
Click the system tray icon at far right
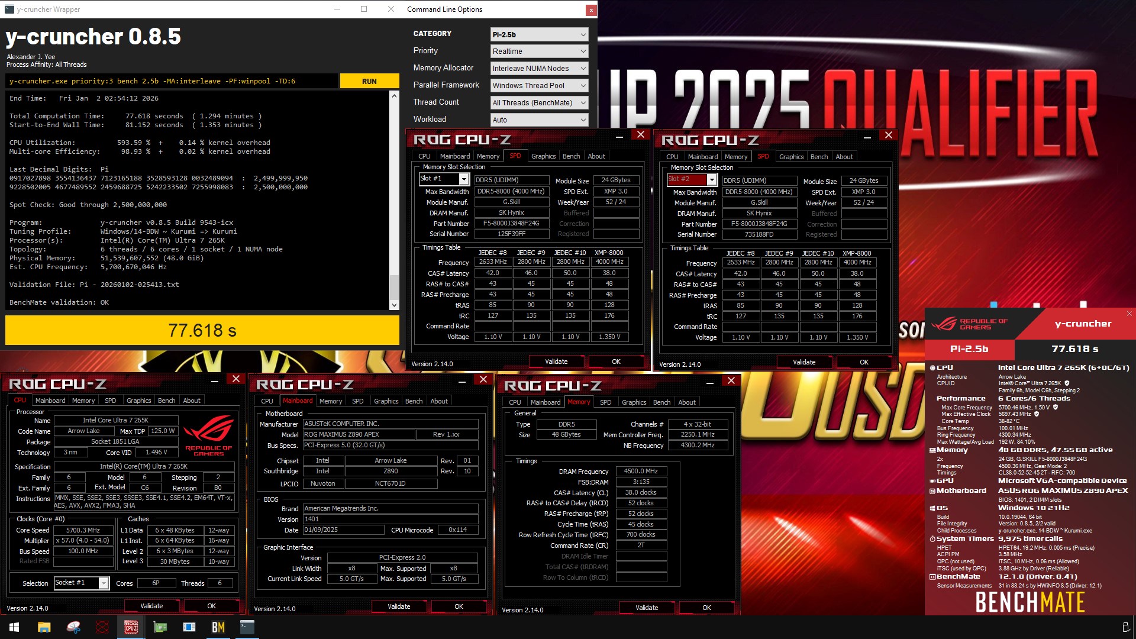tap(1125, 627)
